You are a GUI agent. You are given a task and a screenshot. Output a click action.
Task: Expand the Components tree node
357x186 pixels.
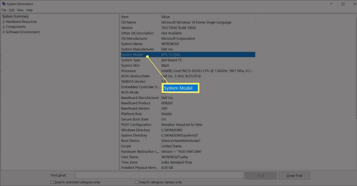tap(4, 27)
